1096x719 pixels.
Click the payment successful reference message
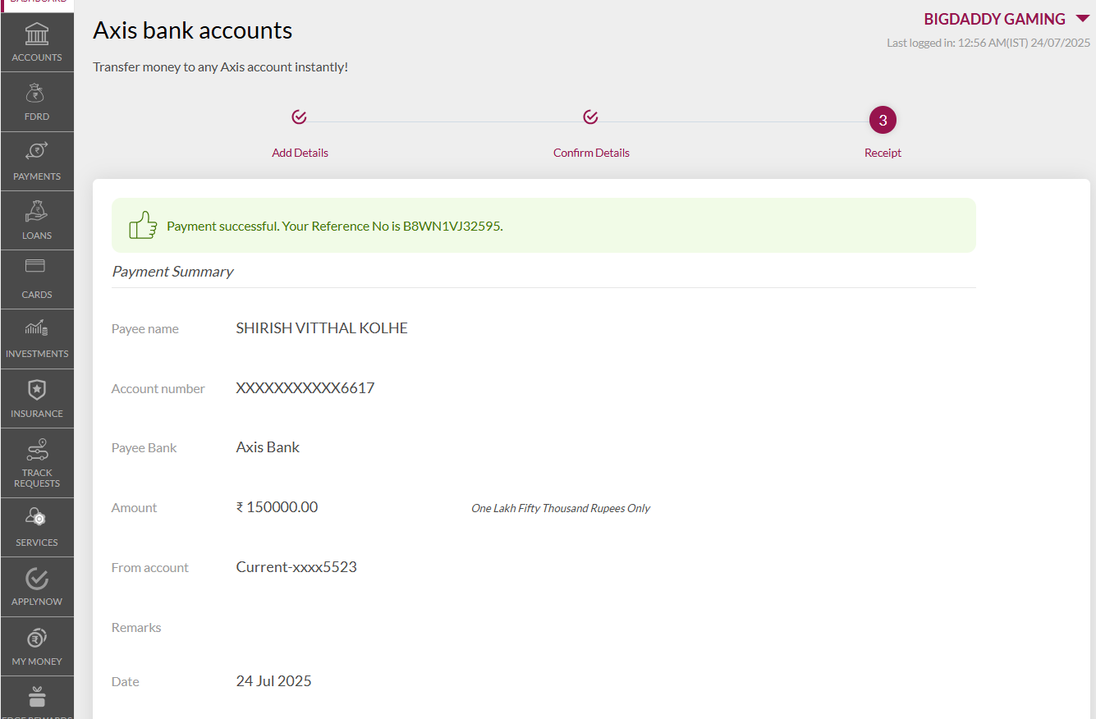pyautogui.click(x=334, y=226)
